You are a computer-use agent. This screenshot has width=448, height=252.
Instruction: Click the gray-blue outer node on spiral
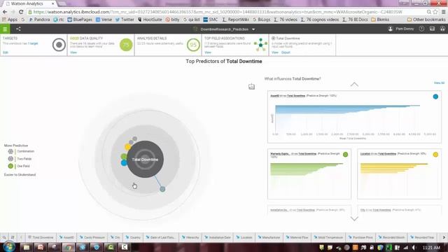tap(162, 189)
